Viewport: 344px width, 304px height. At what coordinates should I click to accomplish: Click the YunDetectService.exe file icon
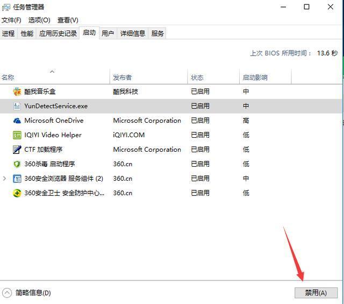[x=17, y=106]
